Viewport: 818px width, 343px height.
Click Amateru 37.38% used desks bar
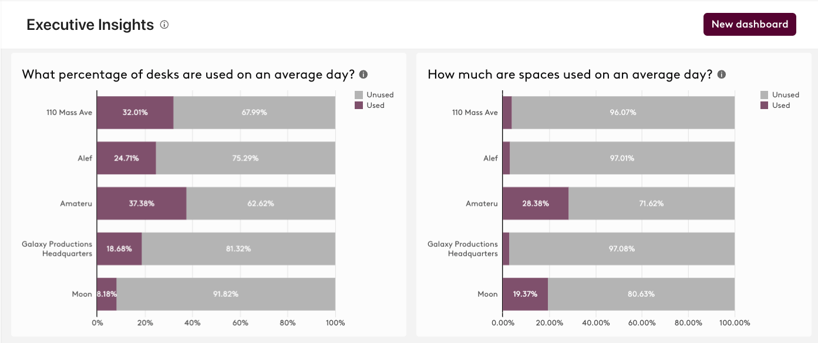(142, 203)
